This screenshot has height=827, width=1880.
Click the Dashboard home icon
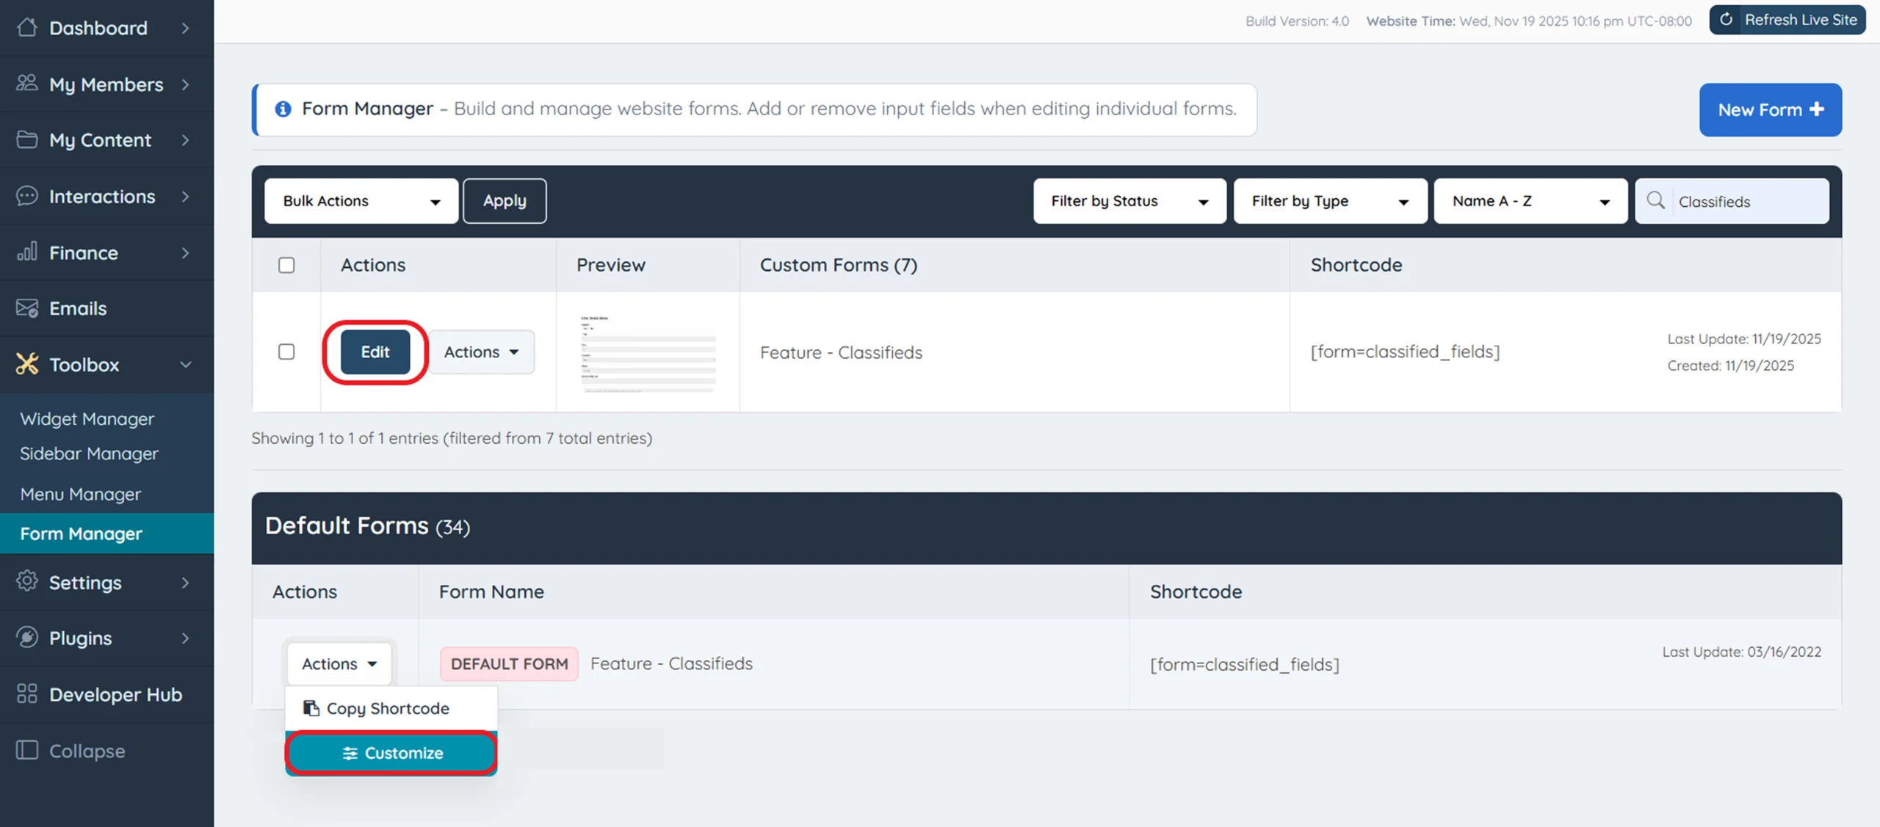[x=27, y=27]
